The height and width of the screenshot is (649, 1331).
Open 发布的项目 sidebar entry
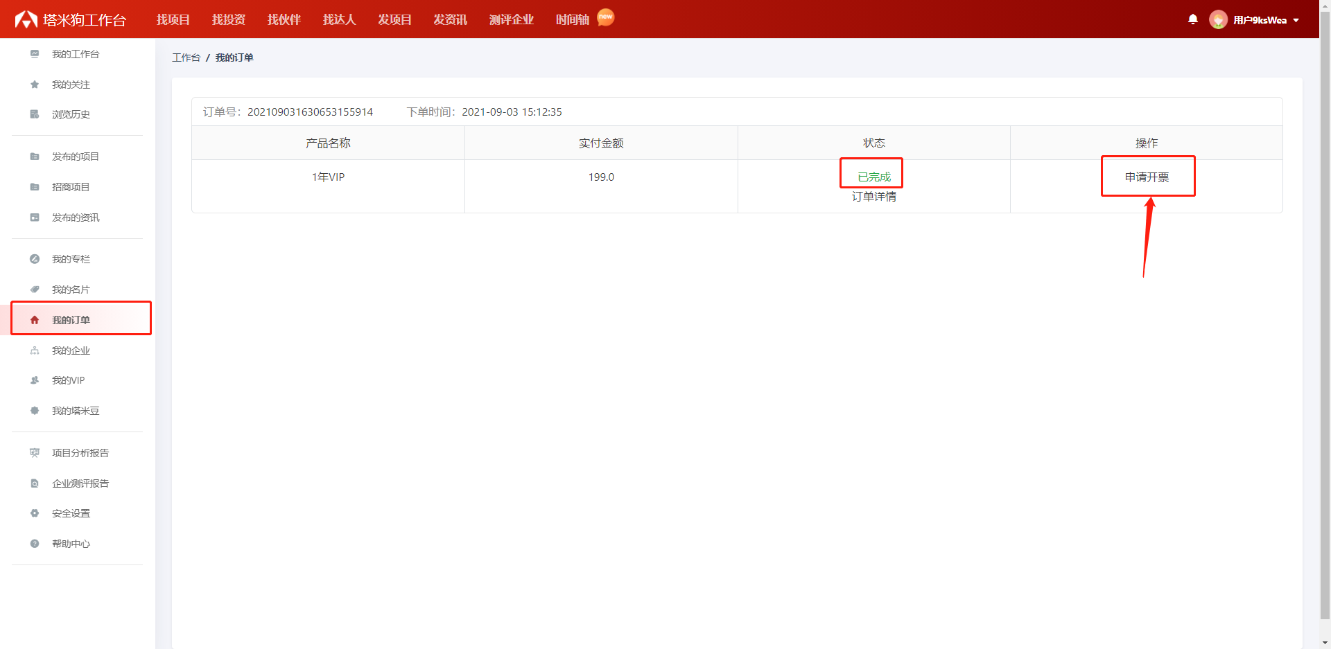76,157
